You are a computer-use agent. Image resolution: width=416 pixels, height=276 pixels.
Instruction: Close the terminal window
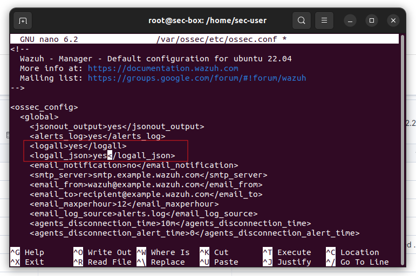coord(393,21)
